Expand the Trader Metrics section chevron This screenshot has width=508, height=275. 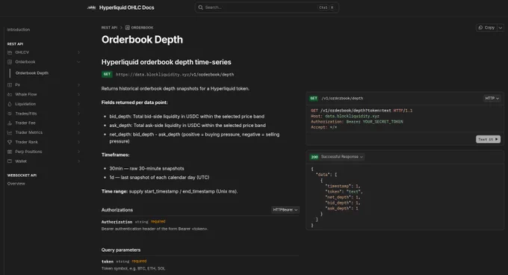[x=78, y=132]
